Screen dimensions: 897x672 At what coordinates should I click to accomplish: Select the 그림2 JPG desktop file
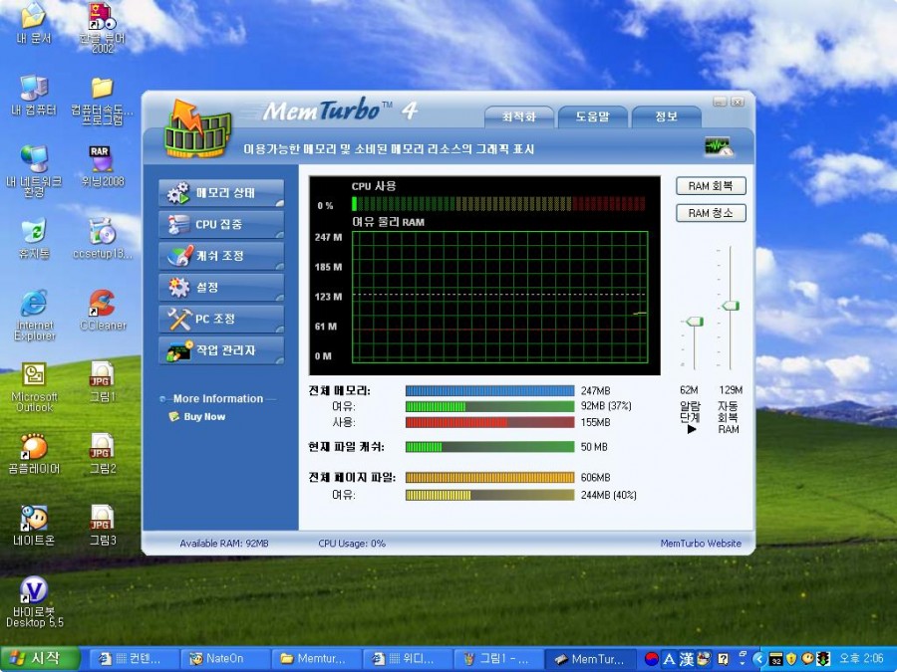click(103, 454)
